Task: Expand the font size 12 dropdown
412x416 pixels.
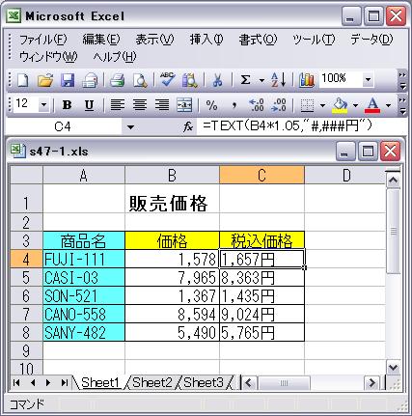Action: tap(43, 105)
